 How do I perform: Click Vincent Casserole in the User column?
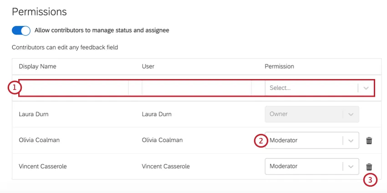click(x=166, y=166)
